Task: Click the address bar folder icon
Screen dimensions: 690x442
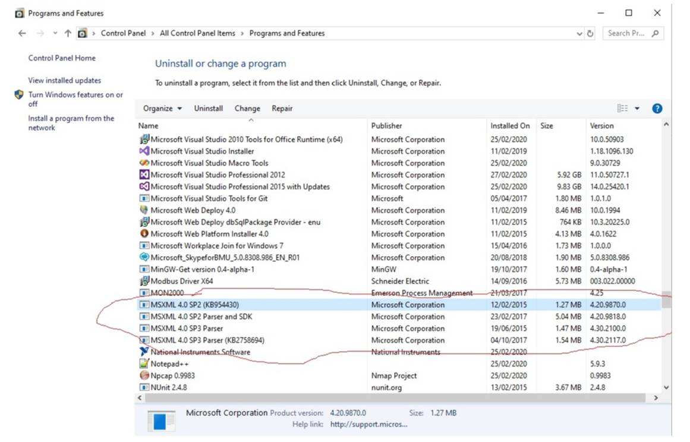Action: tap(82, 33)
